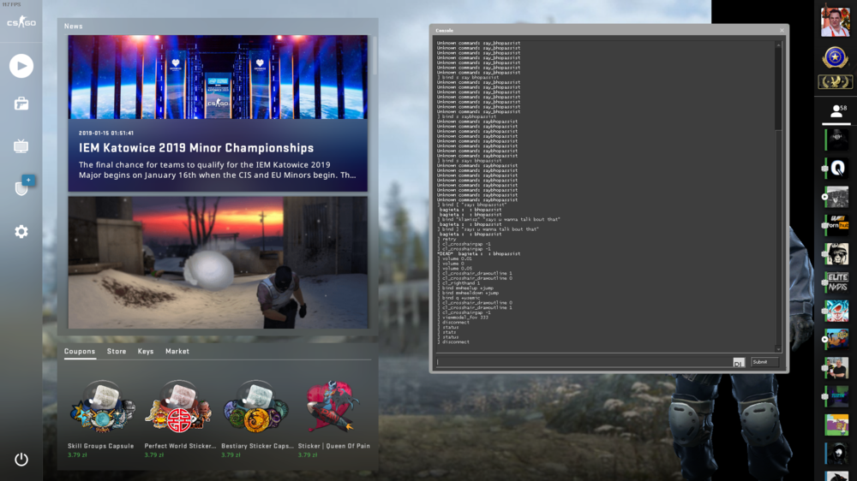Viewport: 857px width, 481px height.
Task: Open the inventory briefcase icon
Action: point(21,104)
